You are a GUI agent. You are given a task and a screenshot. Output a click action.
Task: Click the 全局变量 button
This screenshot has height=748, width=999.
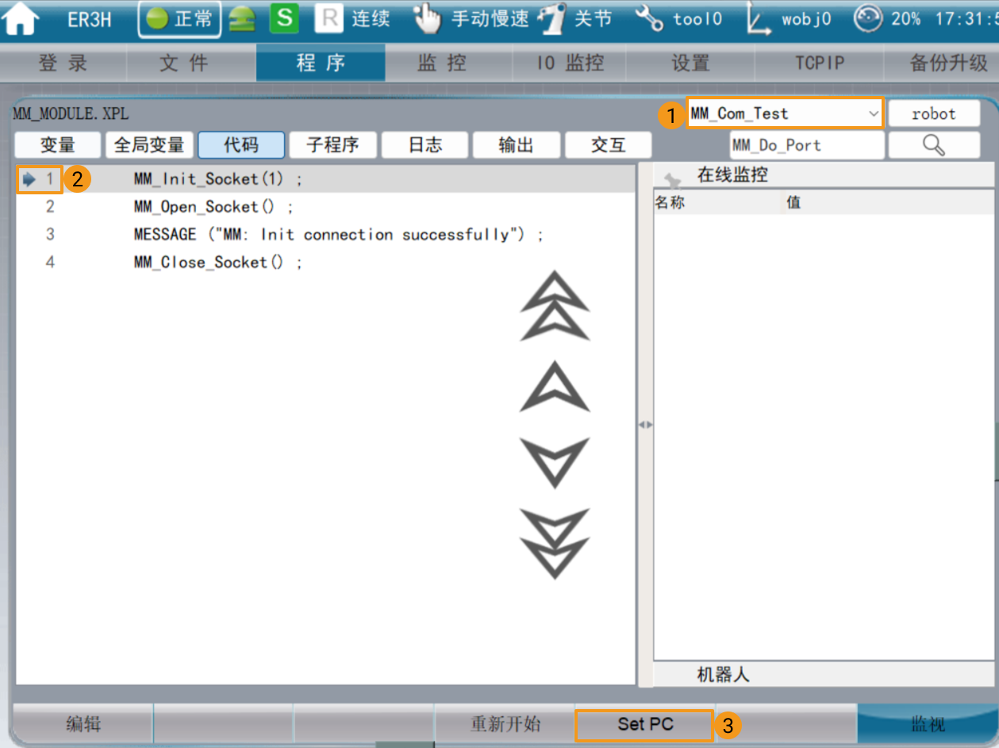149,145
